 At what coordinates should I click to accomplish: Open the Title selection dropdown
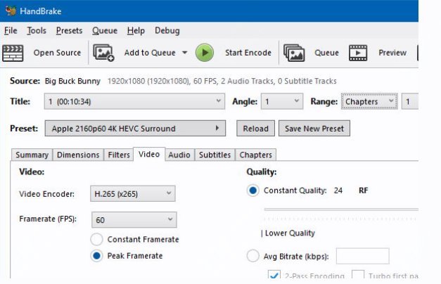coord(134,102)
